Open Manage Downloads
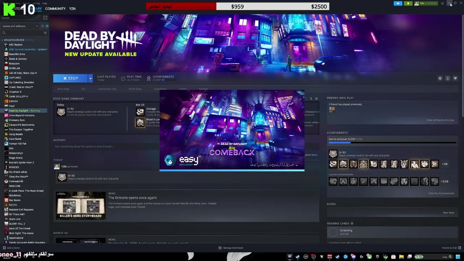Screen dimensions: 464x261 click(231, 248)
